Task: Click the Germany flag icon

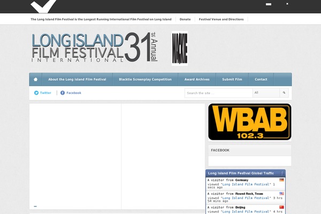Action: point(282,180)
